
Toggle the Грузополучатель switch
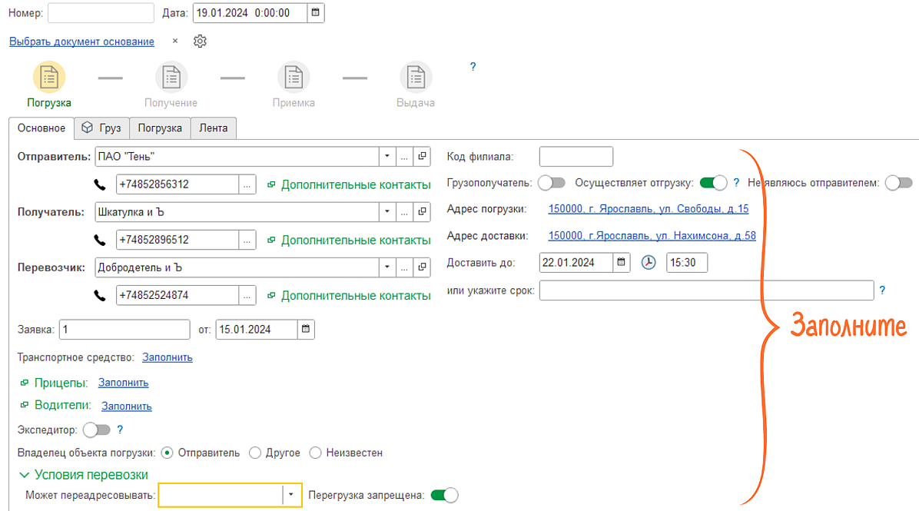point(551,183)
